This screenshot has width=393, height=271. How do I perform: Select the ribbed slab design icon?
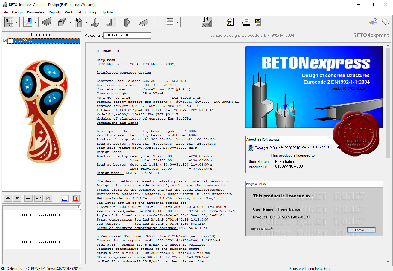143,22
